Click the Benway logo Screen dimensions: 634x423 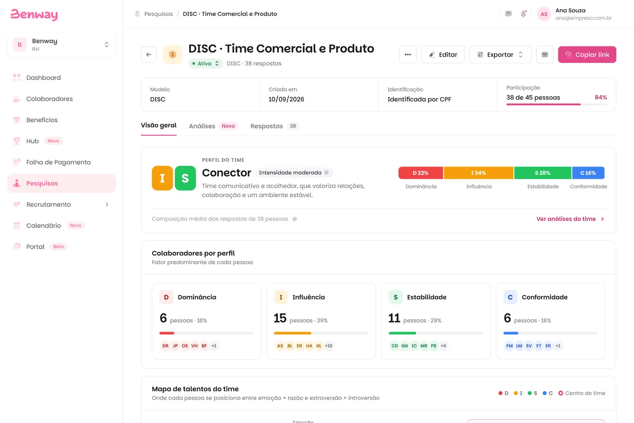(x=34, y=15)
